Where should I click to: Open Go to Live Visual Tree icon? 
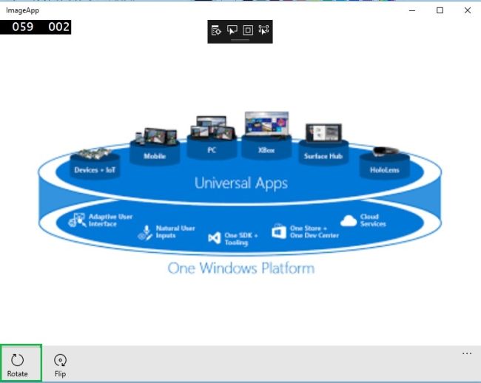[x=216, y=30]
